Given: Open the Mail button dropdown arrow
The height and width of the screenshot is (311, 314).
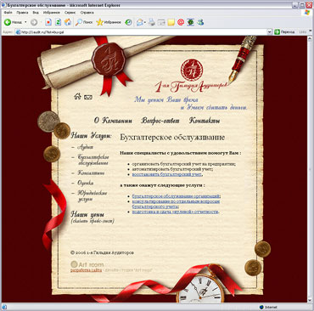Looking at the screenshot, I should 145,22.
